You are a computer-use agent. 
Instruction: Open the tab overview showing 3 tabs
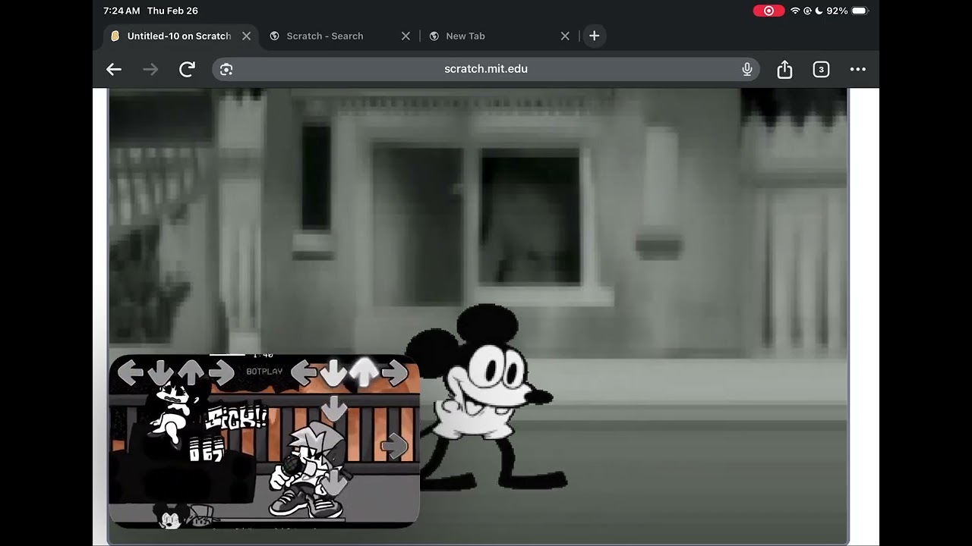(821, 69)
